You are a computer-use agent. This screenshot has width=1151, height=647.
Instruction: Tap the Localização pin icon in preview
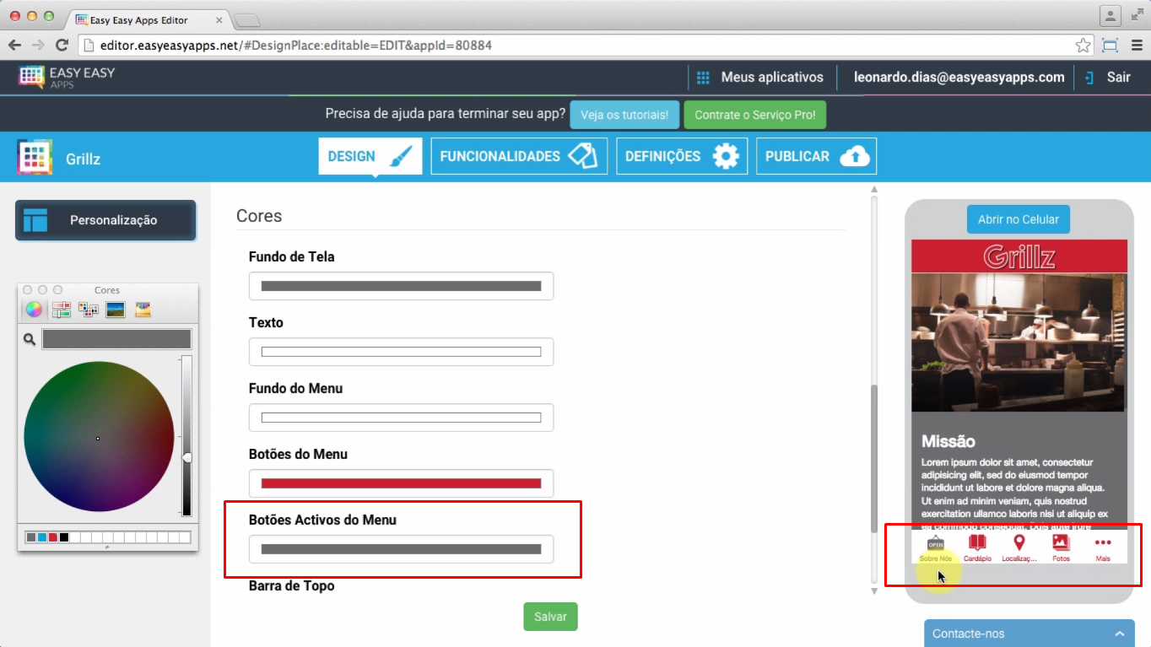tap(1019, 542)
